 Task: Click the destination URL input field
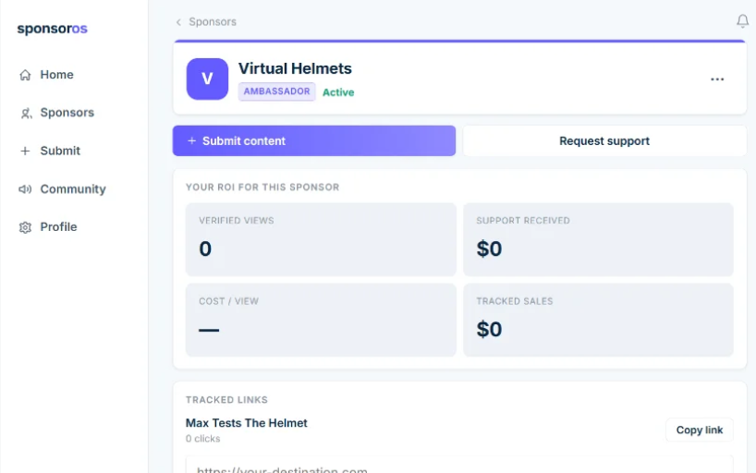(x=459, y=465)
